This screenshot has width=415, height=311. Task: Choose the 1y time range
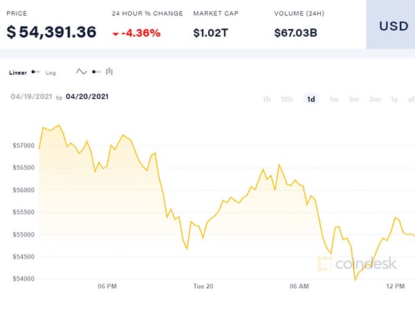coord(394,100)
